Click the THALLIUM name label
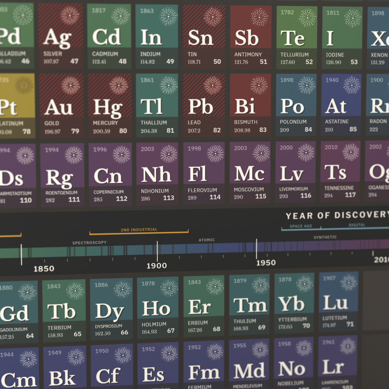 tap(154, 123)
